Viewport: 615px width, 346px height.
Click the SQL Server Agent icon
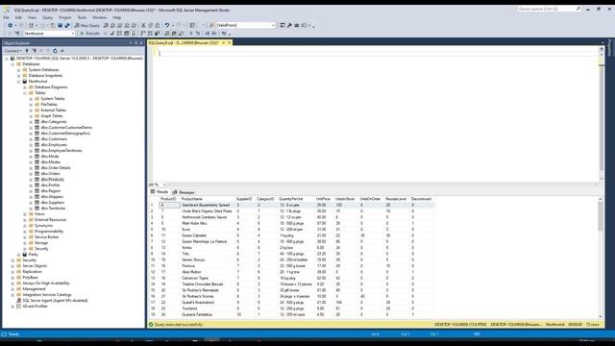[x=18, y=301]
